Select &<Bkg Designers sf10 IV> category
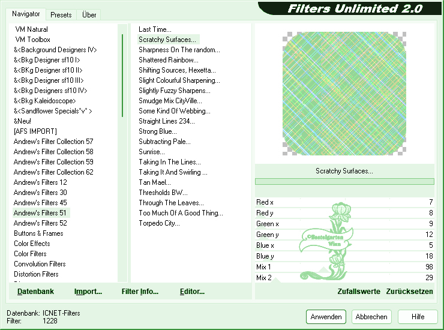The image size is (444, 330). (x=50, y=91)
